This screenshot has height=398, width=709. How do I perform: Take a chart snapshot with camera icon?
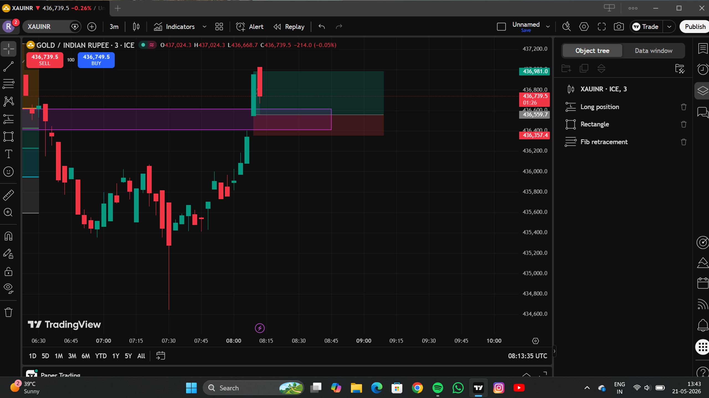pyautogui.click(x=619, y=27)
